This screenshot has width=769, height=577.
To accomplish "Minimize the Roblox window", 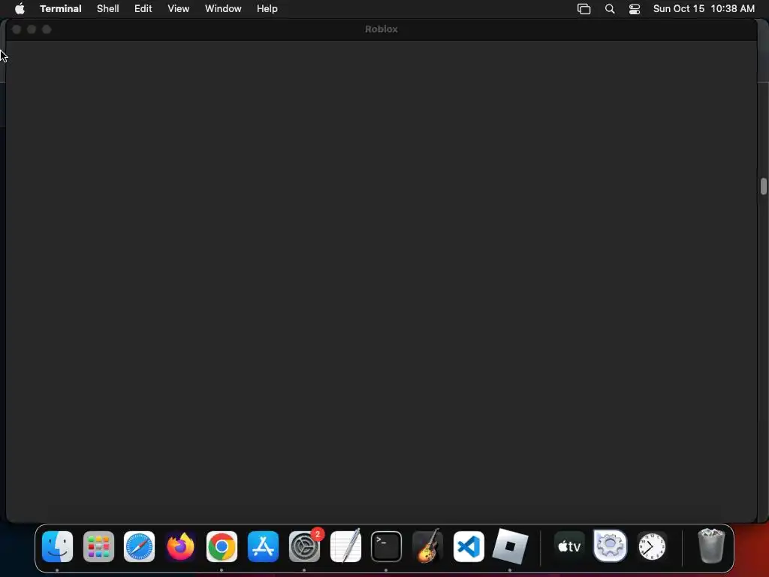I will point(32,29).
